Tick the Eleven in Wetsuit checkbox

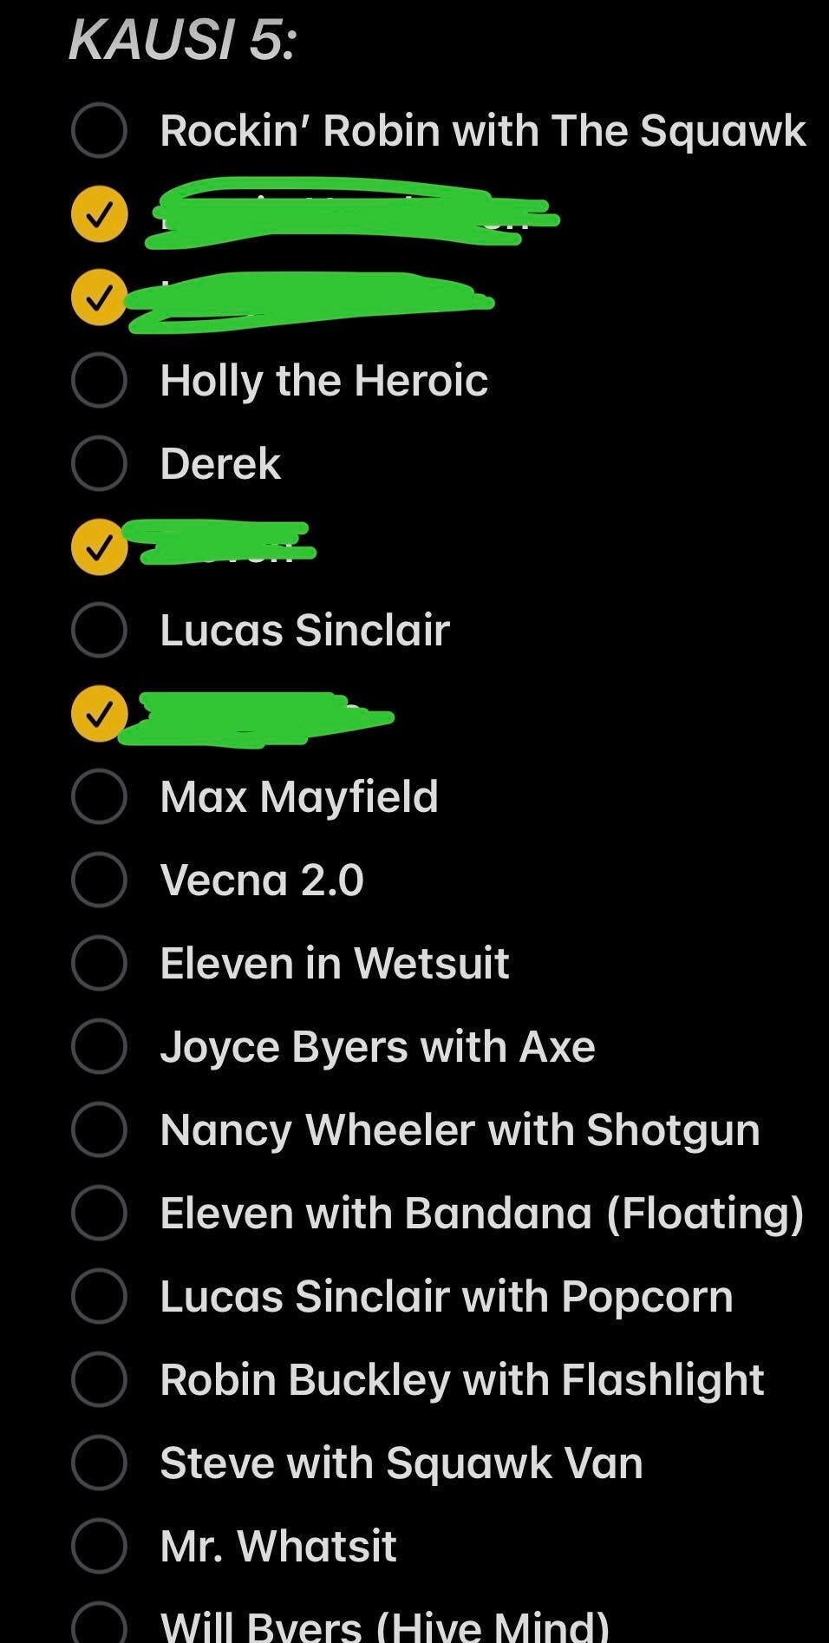pos(99,963)
